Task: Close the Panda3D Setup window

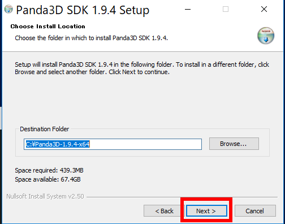Action: pos(264,9)
